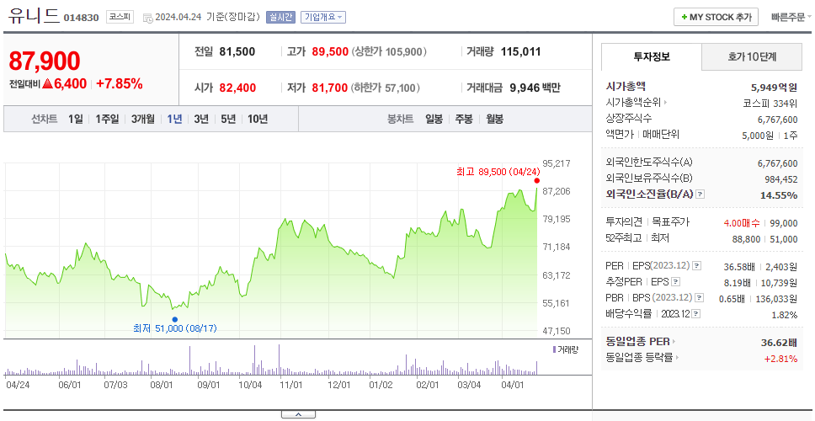Click the red 최고 89,500 marker dot
The width and height of the screenshot is (815, 421).
coord(537,181)
